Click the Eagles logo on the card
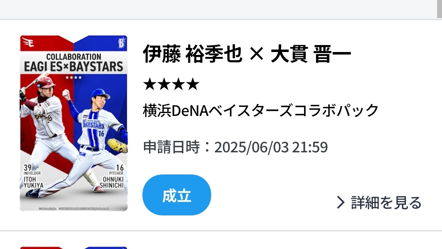The height and width of the screenshot is (249, 442). tap(28, 43)
